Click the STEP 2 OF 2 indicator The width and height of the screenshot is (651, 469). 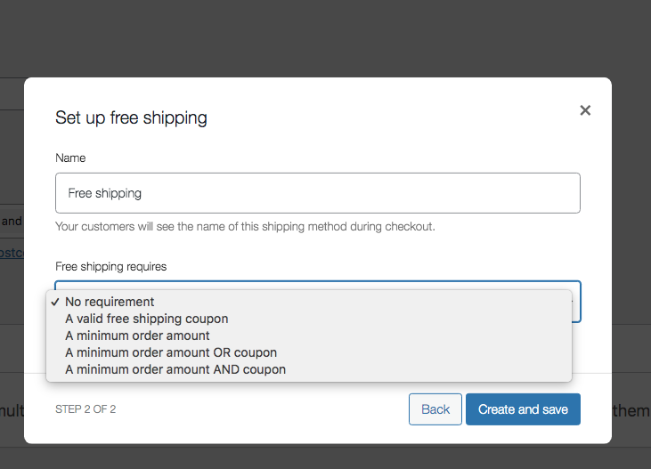pyautogui.click(x=85, y=409)
